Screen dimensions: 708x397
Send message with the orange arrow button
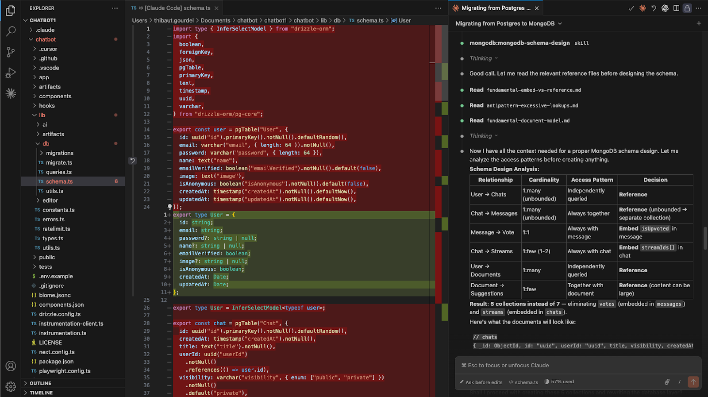click(693, 382)
